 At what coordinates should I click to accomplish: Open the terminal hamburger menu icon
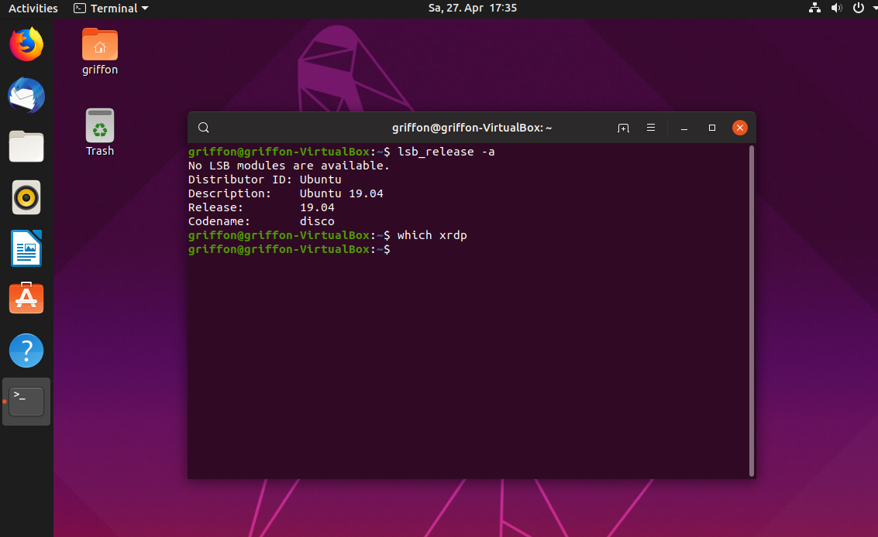pos(651,128)
